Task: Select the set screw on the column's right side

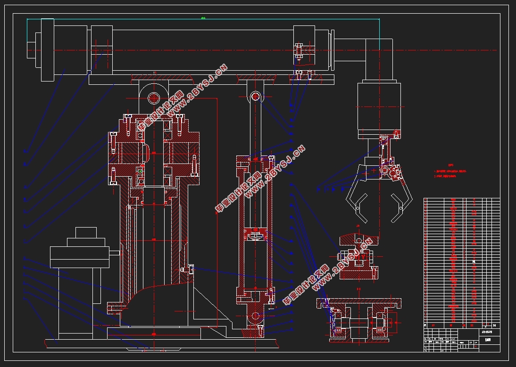Action: pyautogui.click(x=187, y=269)
